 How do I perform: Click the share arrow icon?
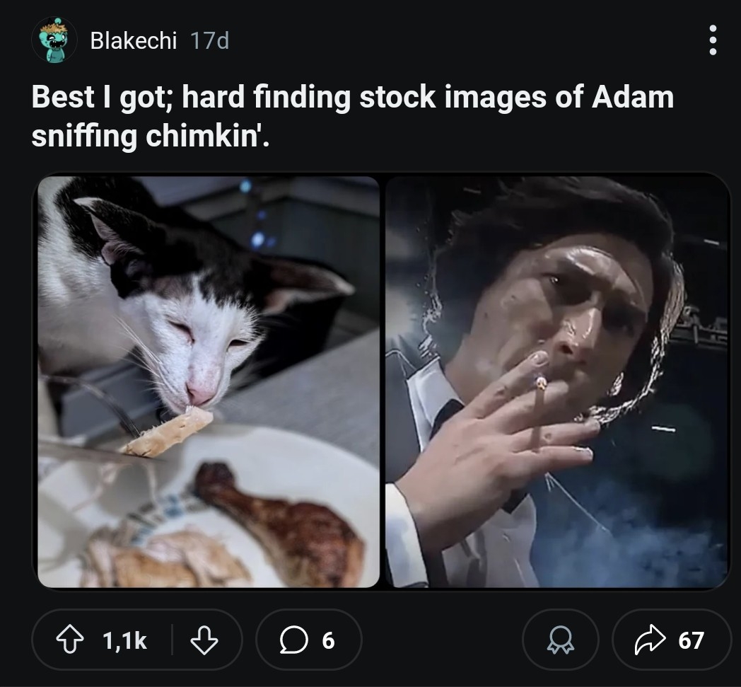click(x=649, y=640)
